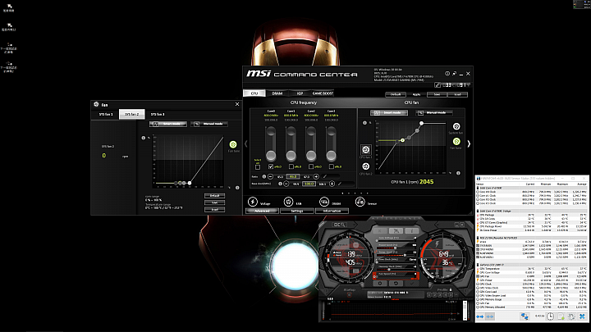The height and width of the screenshot is (332, 591).
Task: Click pencil edit icon in Base clock row
Action: 340,184
